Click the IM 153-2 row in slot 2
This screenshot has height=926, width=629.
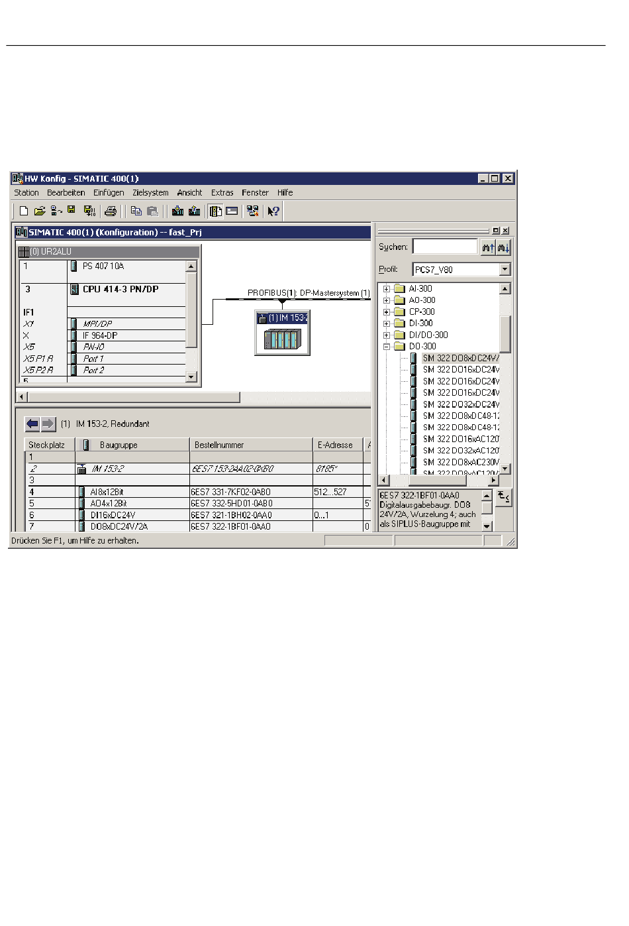(x=197, y=469)
